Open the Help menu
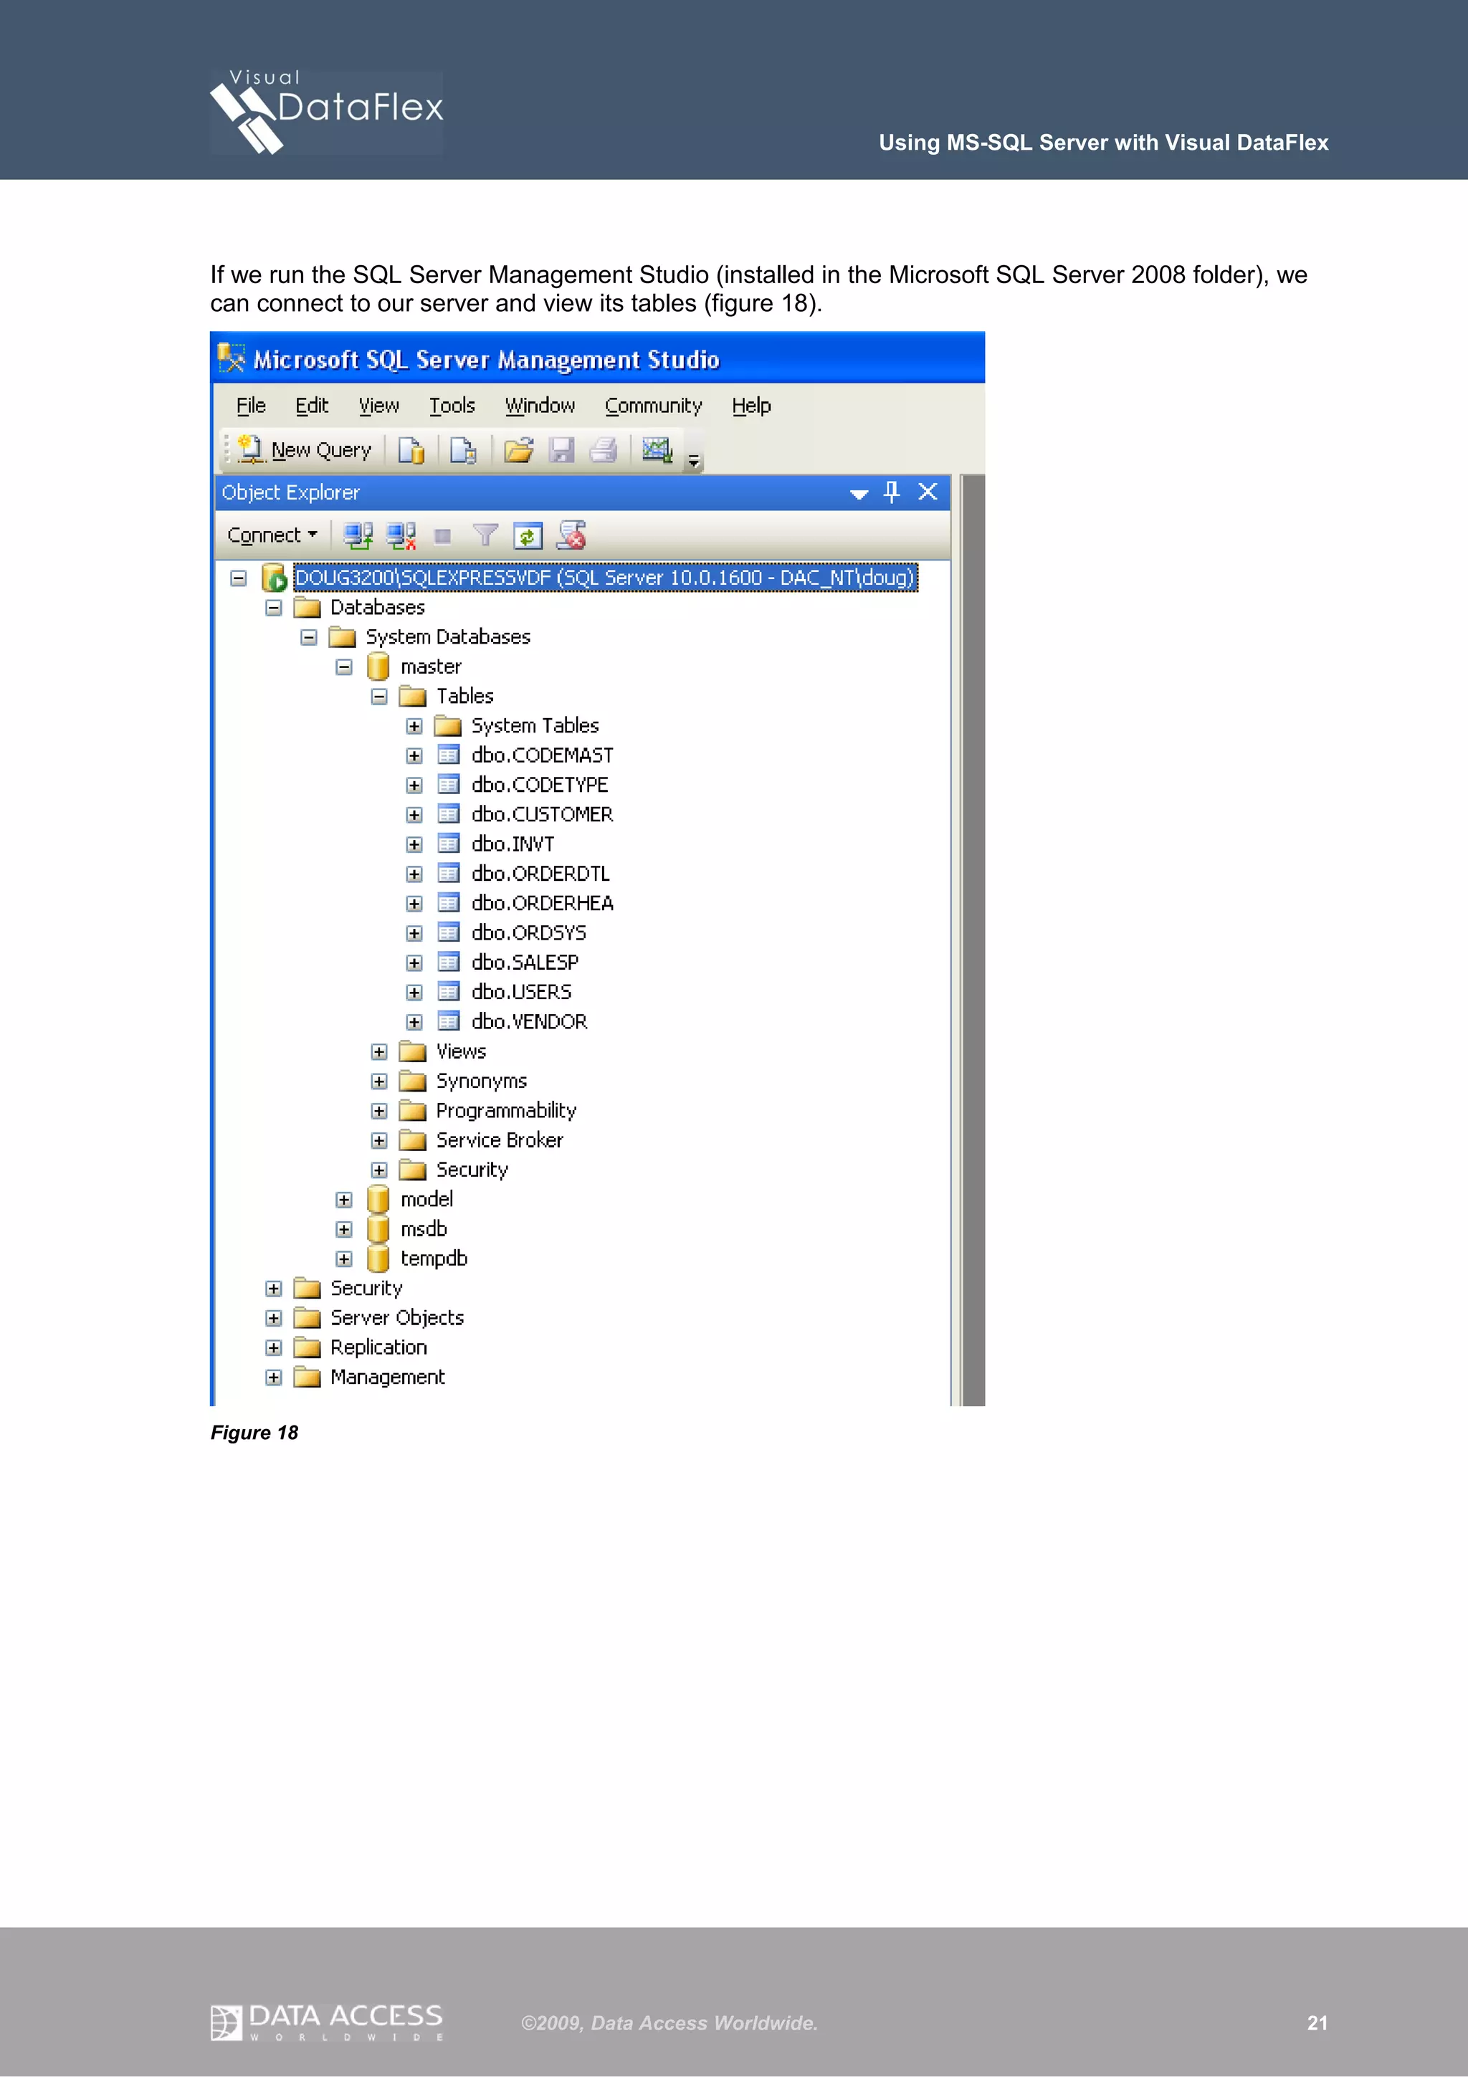1468x2077 pixels. (x=752, y=405)
